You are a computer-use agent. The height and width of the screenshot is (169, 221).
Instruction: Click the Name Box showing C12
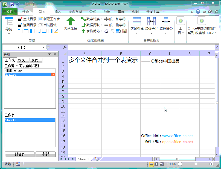pyautogui.click(x=22, y=47)
